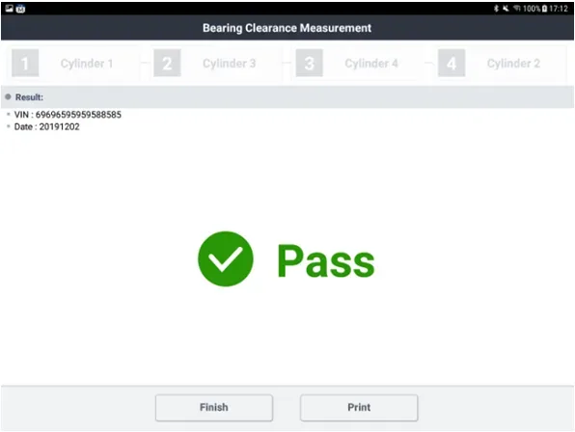The image size is (575, 432).
Task: Tap the notification icon next to picture icon
Action: point(20,9)
